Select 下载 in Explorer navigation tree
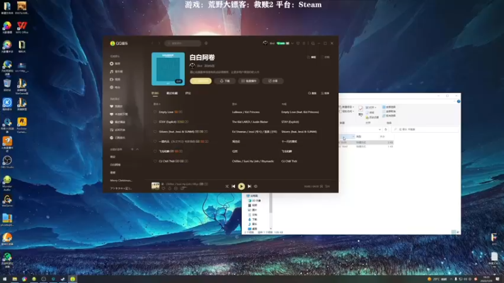Viewport: 504px width, 283px height. [x=253, y=219]
